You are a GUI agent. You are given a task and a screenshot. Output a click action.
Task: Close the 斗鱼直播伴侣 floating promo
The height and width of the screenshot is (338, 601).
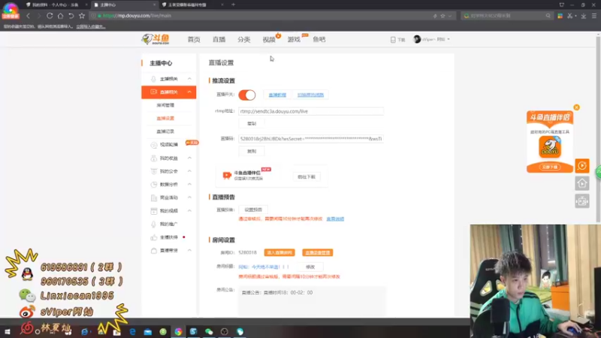pyautogui.click(x=576, y=107)
